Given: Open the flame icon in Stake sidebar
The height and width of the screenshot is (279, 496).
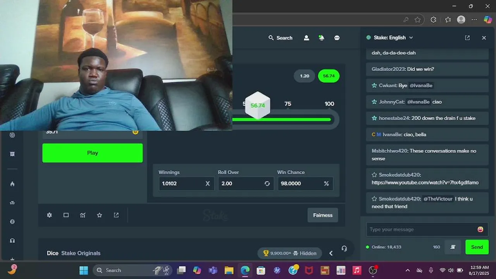Looking at the screenshot, I should coord(12,184).
